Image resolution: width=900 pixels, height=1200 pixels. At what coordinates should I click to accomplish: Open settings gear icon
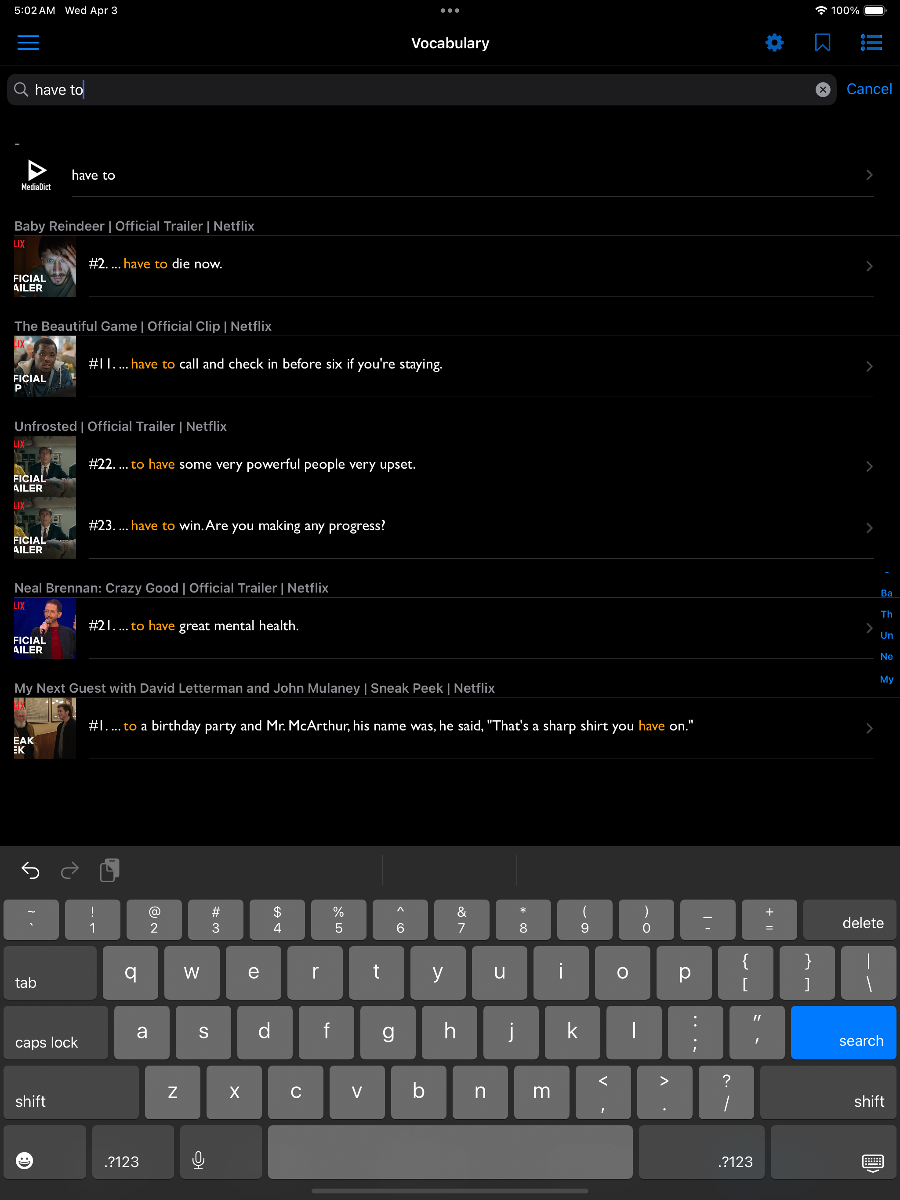(774, 43)
